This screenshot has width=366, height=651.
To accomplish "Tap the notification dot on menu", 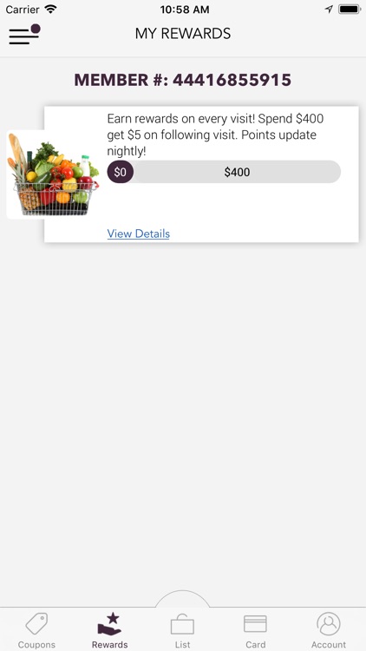I will (36, 29).
